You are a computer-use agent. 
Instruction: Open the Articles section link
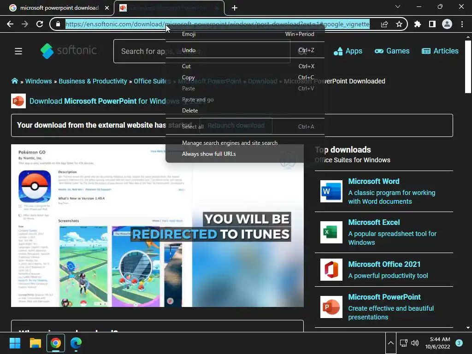click(440, 51)
